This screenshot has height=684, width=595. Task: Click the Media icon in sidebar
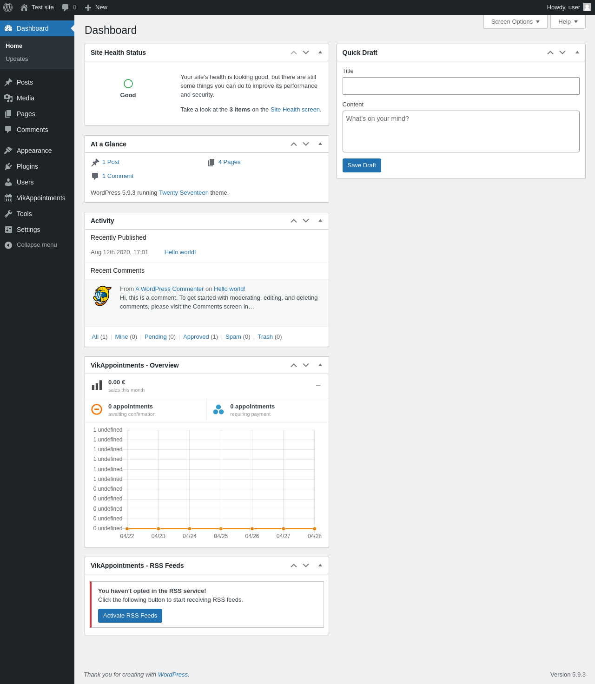pos(8,98)
